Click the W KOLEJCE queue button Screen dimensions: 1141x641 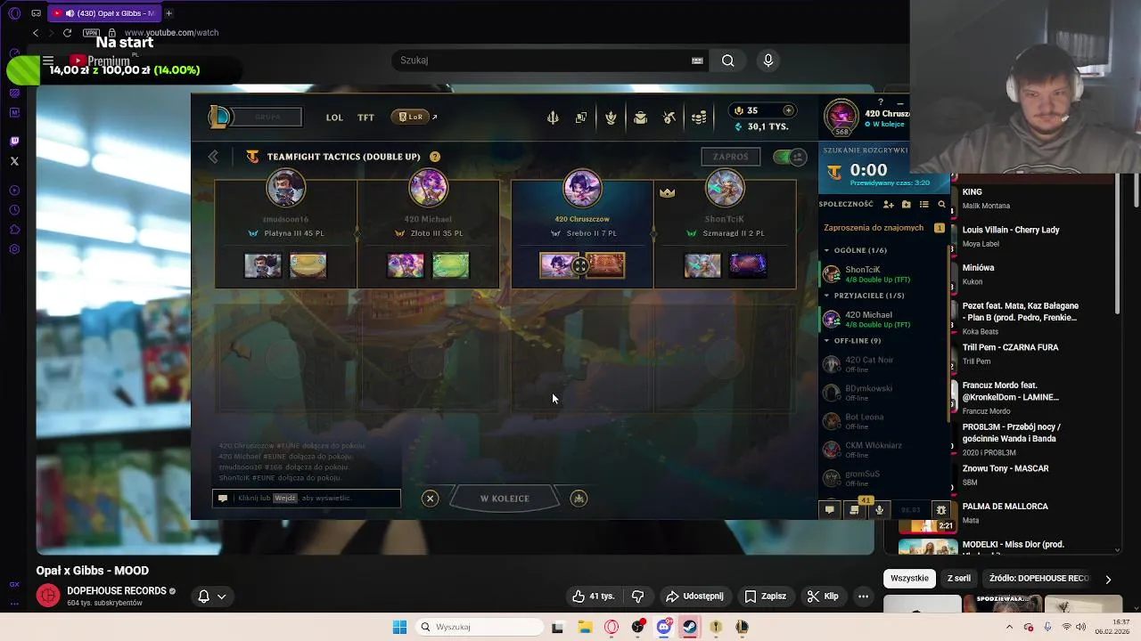tap(505, 499)
